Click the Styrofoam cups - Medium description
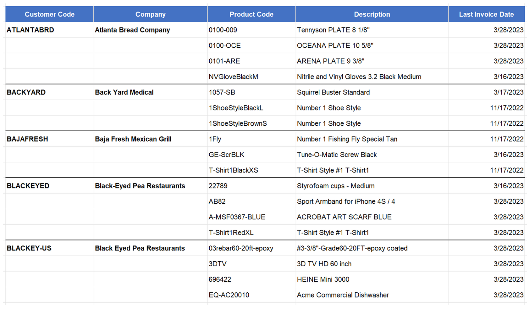The image size is (529, 309). [x=336, y=186]
